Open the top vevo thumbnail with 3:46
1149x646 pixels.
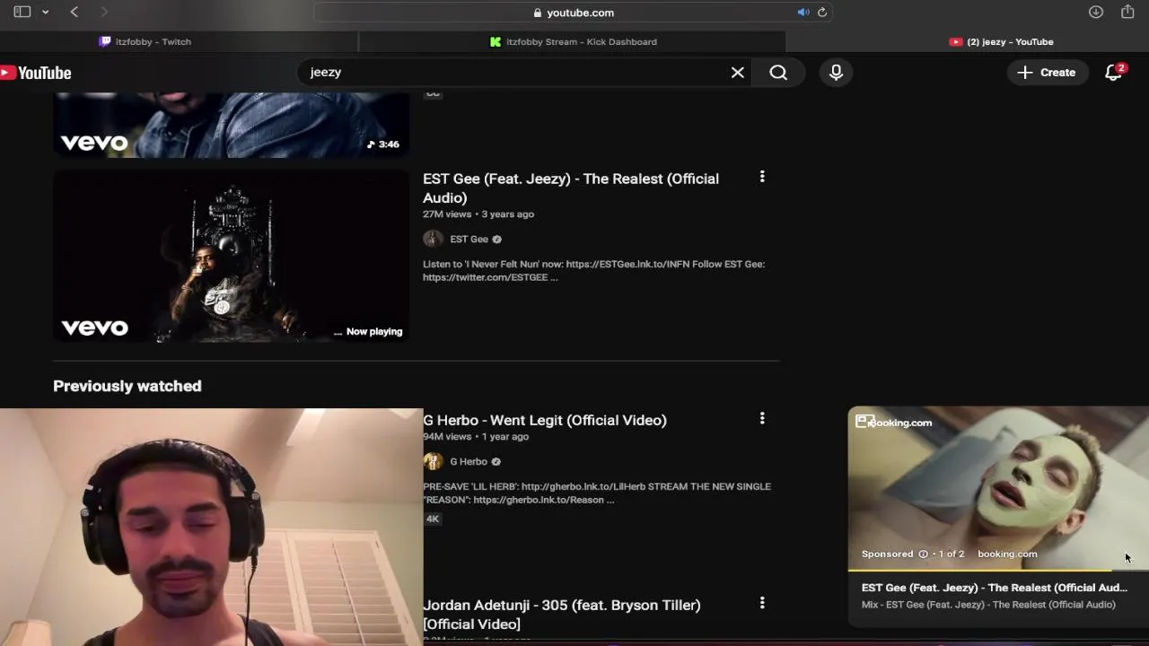(x=232, y=124)
